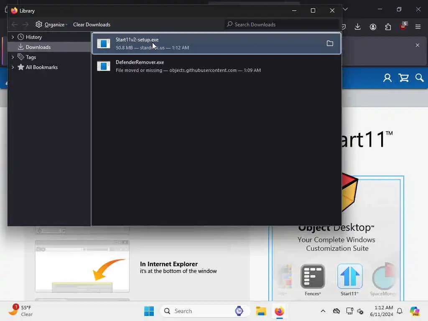Image resolution: width=428 pixels, height=321 pixels.
Task: Open Firefox list all tabs chevron
Action: click(x=345, y=9)
